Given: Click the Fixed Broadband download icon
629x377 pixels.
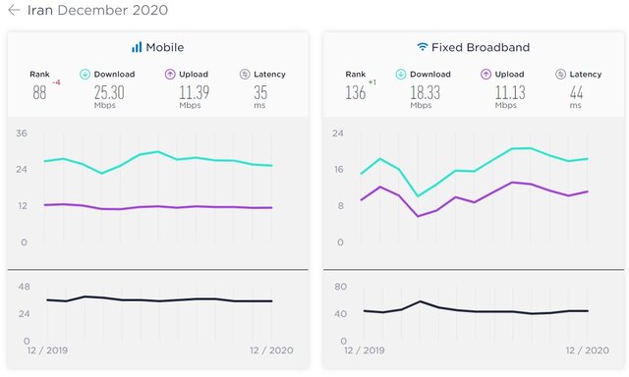Looking at the screenshot, I should click(x=401, y=74).
